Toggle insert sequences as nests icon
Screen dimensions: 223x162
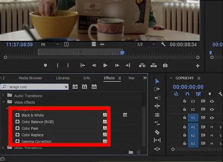tap(176, 94)
